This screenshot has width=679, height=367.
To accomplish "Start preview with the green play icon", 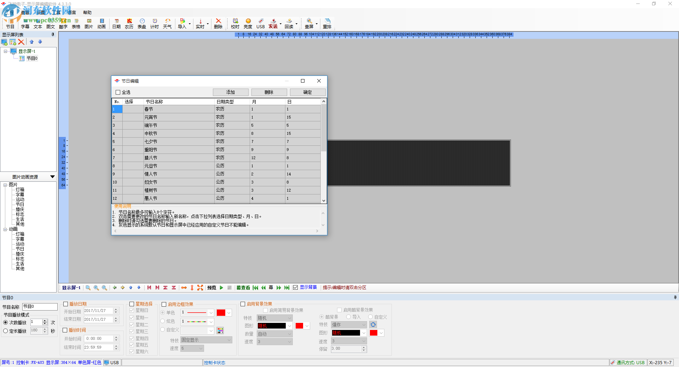I will coord(221,288).
